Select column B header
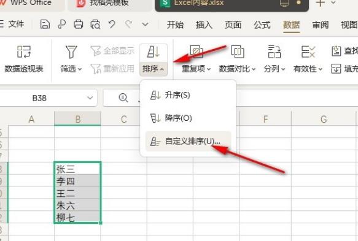The width and height of the screenshot is (358, 241). (x=77, y=118)
